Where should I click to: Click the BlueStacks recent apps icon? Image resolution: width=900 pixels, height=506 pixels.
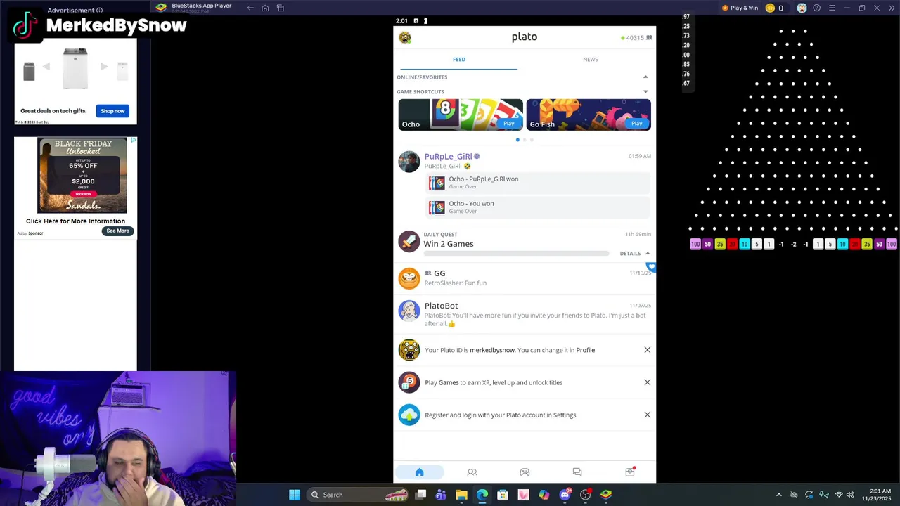280,8
